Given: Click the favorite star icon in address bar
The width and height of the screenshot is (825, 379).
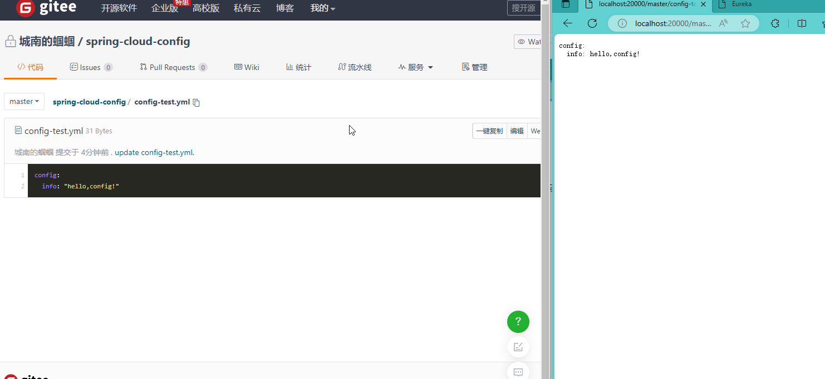Looking at the screenshot, I should [x=745, y=23].
